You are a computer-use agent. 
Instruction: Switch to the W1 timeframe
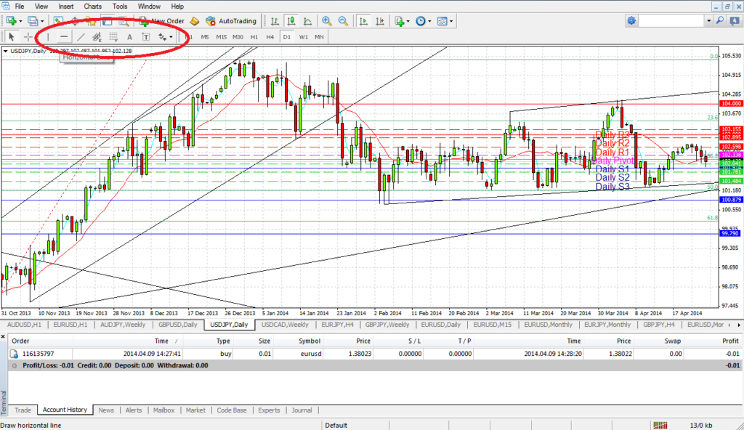coord(303,36)
